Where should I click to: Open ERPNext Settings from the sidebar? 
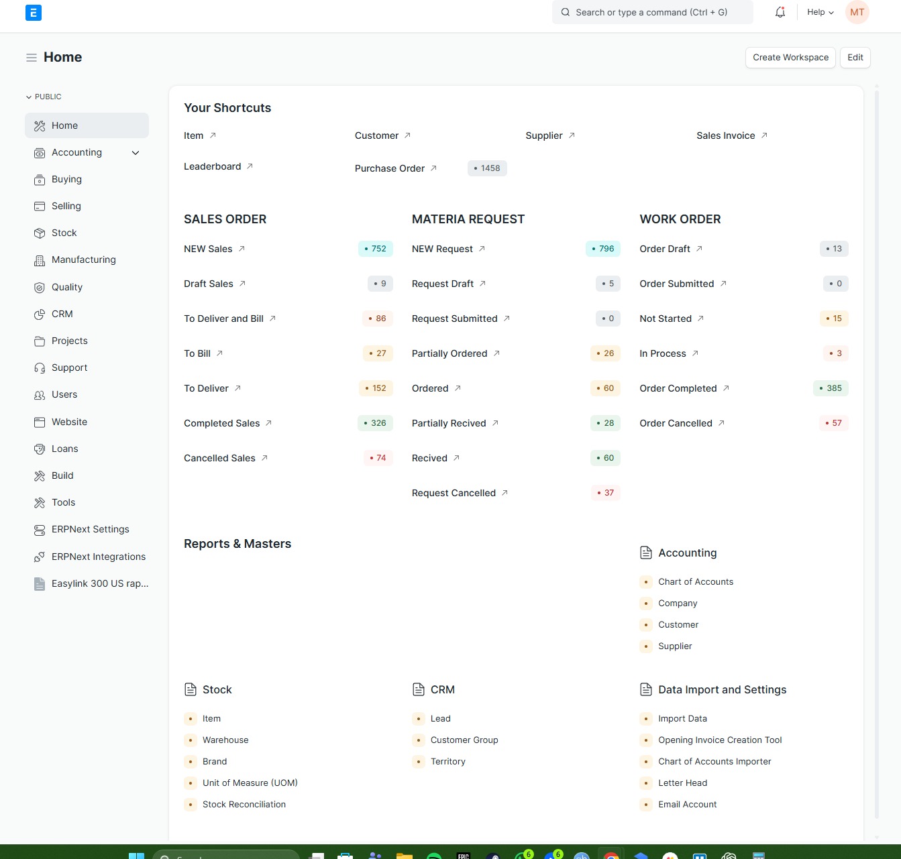pos(90,529)
